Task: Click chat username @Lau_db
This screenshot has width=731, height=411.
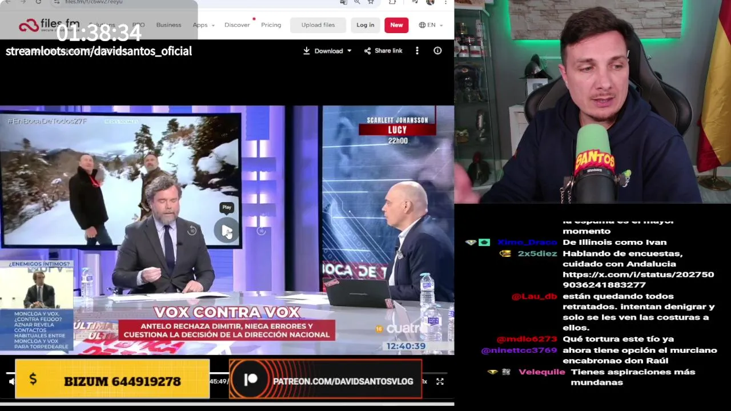Action: [x=534, y=296]
